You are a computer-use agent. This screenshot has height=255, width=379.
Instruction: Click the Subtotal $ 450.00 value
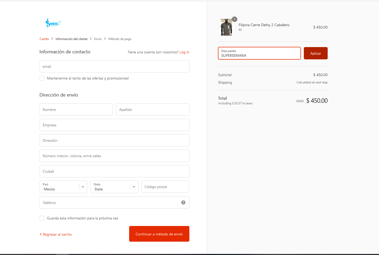[x=320, y=75]
